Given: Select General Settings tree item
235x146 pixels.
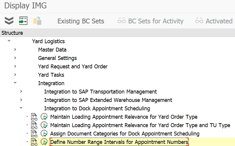Looking at the screenshot, I should 57,58.
